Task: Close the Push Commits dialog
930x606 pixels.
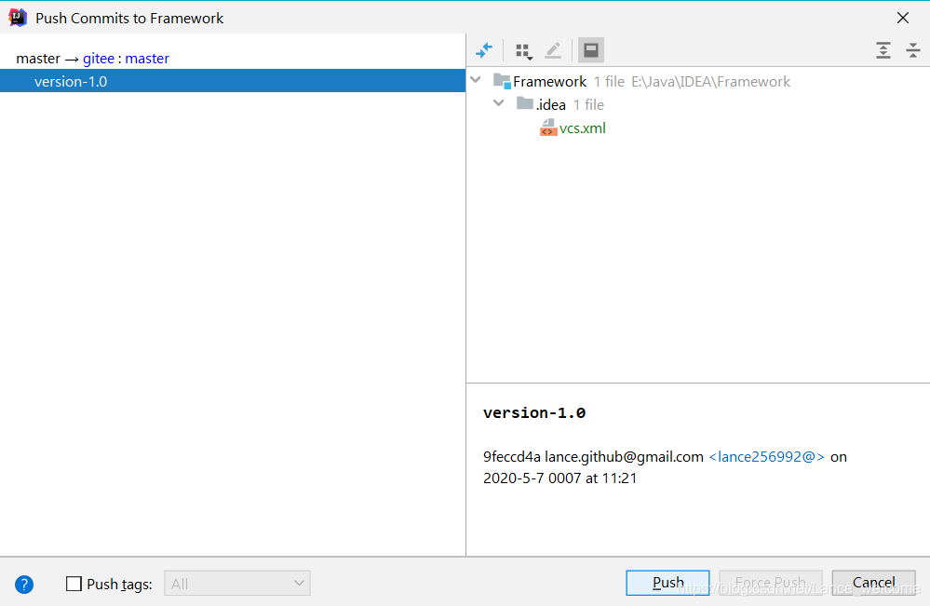Action: 903,18
